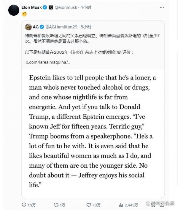Open Elon Musk's dark profile avatar
Viewport: 178px width, 210px height.
pyautogui.click(x=14, y=10)
